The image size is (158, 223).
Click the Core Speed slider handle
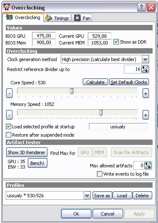click(72, 91)
